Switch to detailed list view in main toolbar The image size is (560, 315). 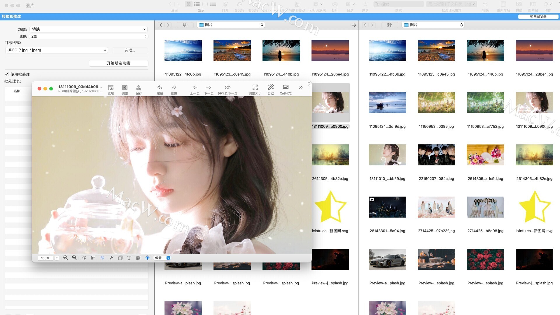pyautogui.click(x=213, y=4)
